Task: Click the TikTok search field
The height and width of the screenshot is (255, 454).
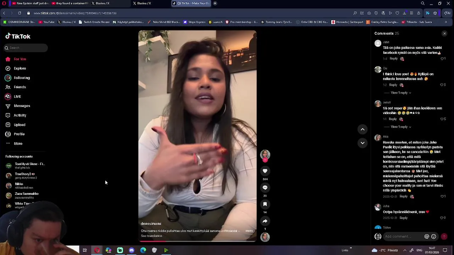Action: (26, 48)
